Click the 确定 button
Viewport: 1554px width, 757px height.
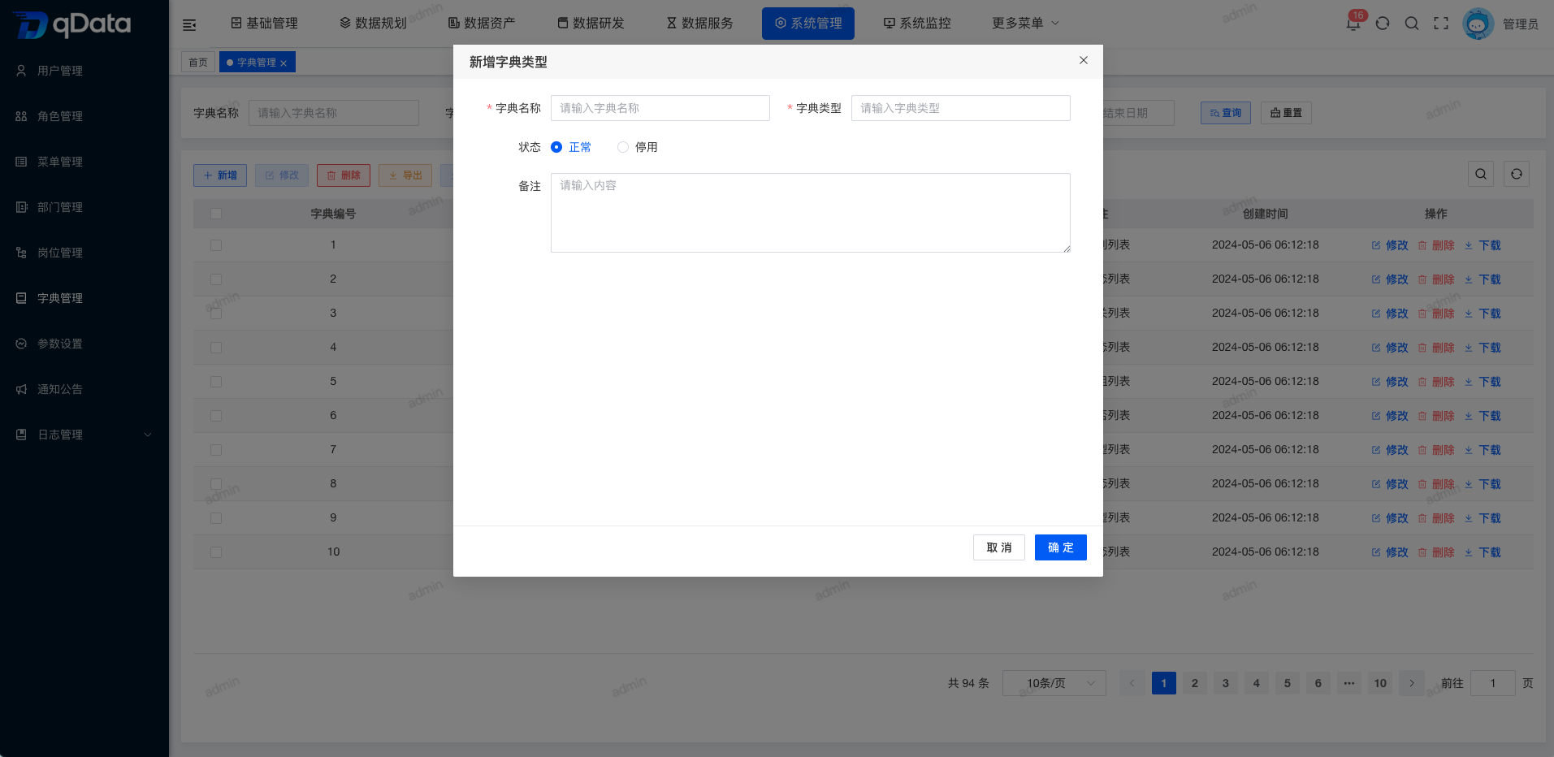(1061, 547)
